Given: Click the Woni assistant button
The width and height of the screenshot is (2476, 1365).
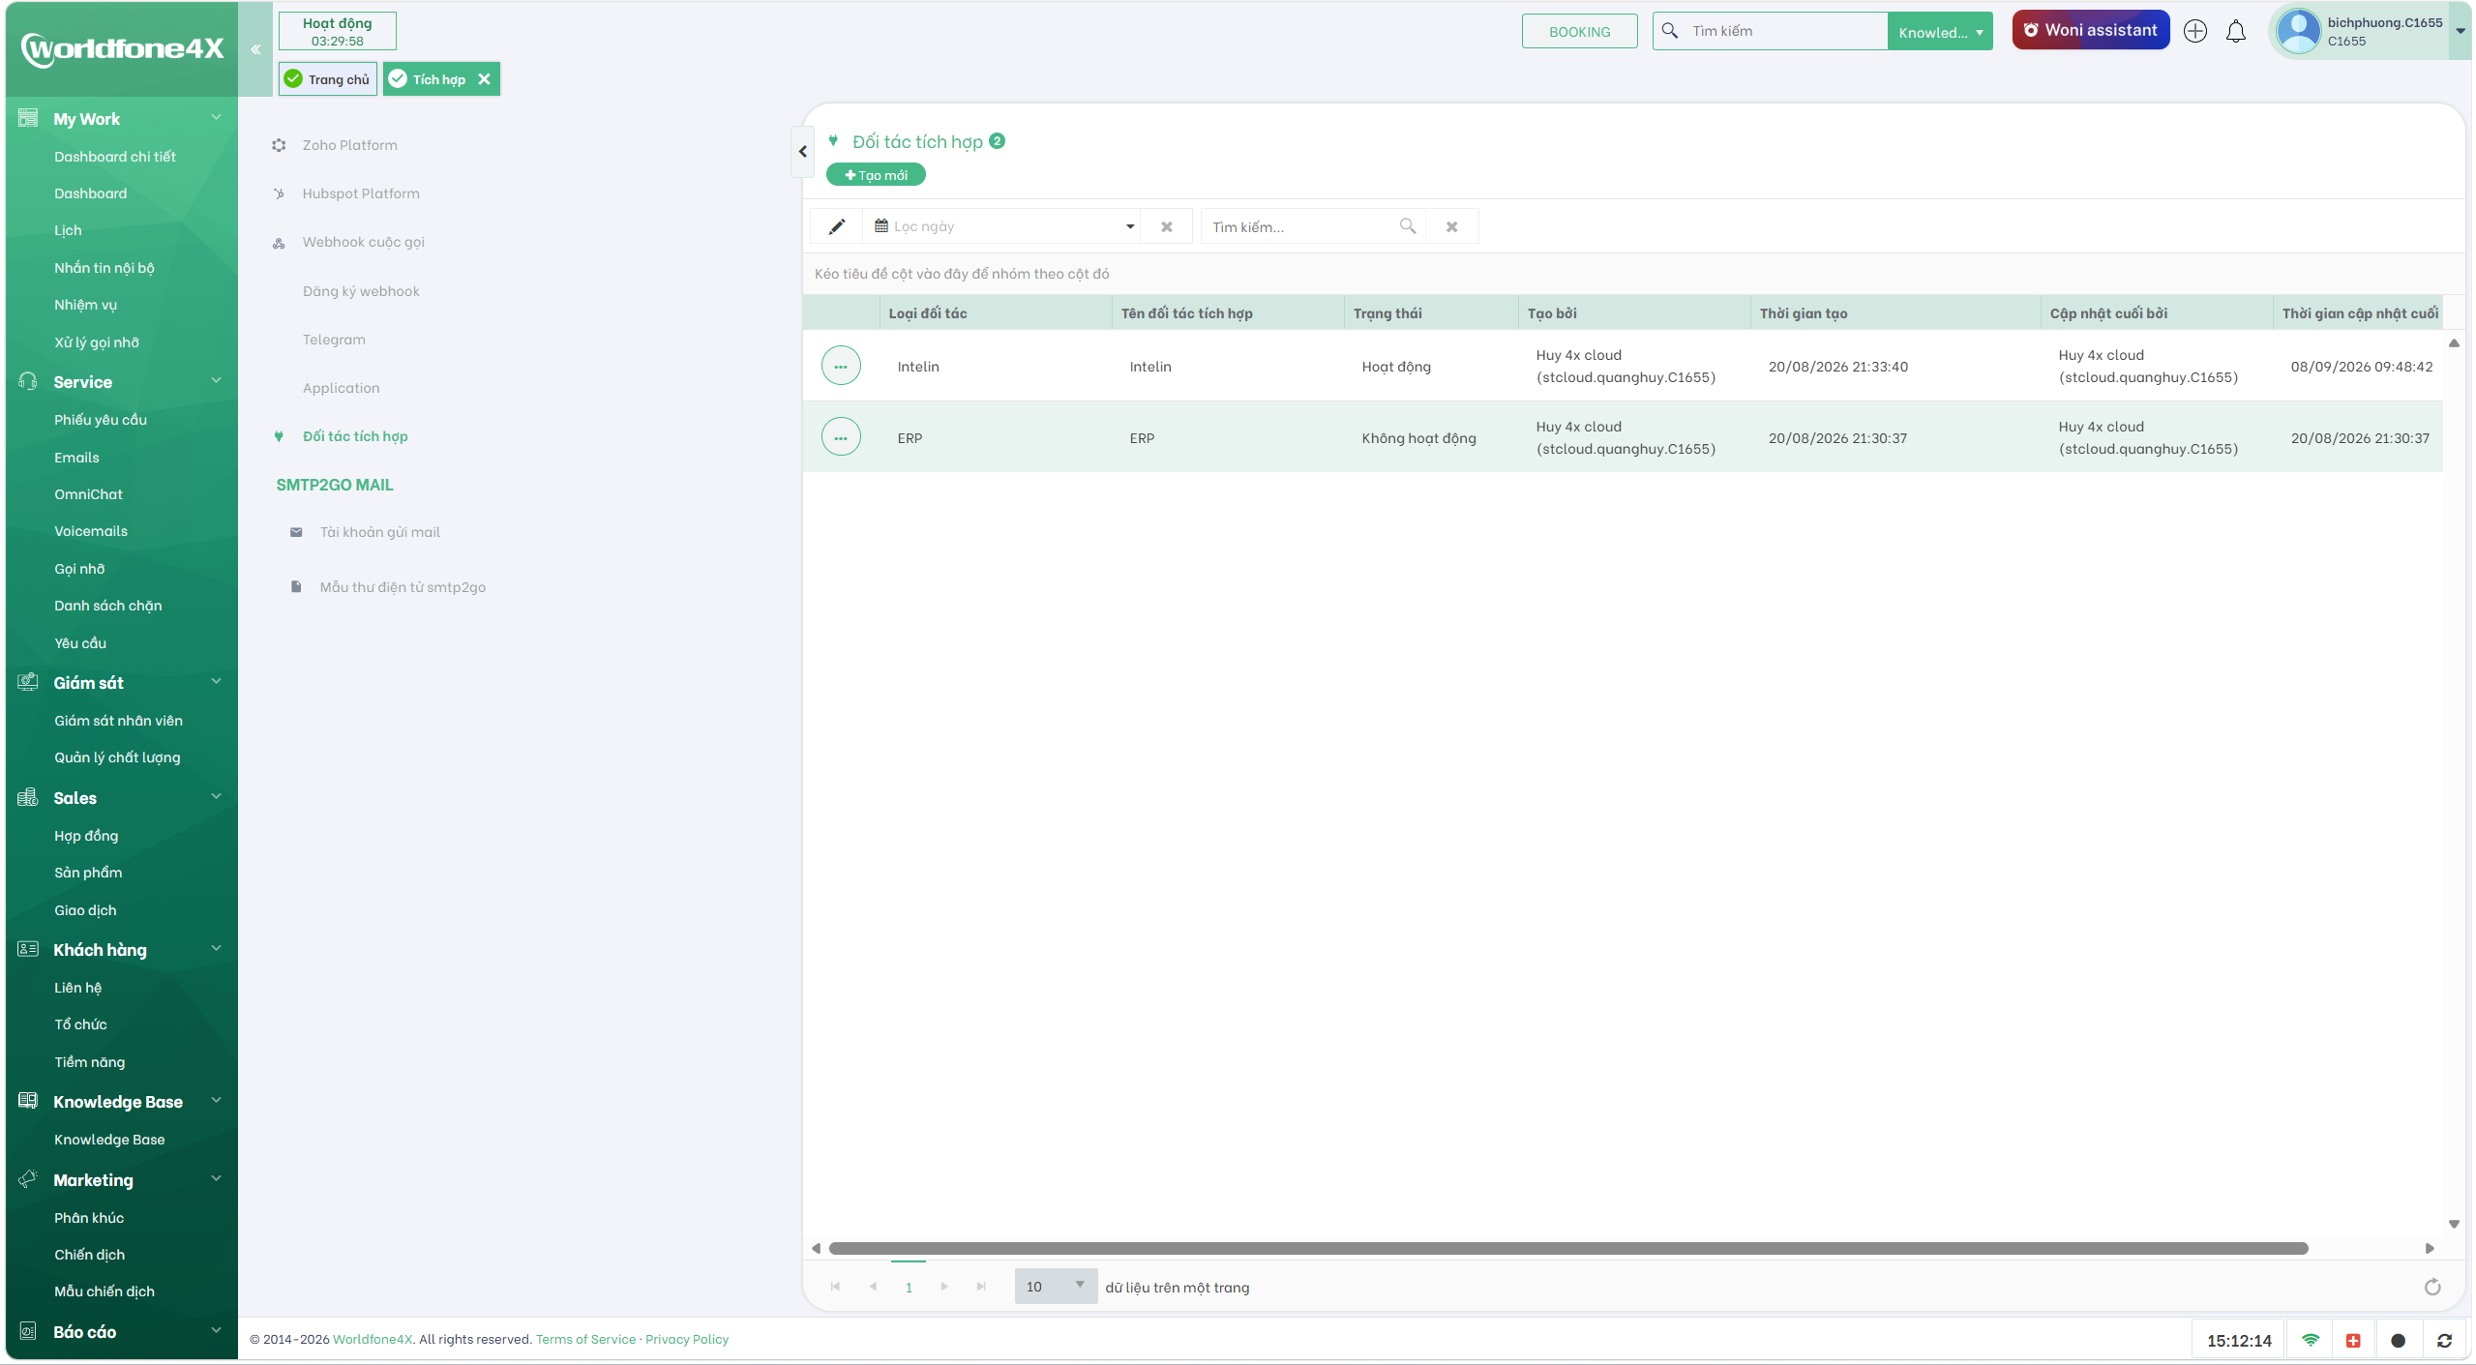Looking at the screenshot, I should [x=2091, y=30].
